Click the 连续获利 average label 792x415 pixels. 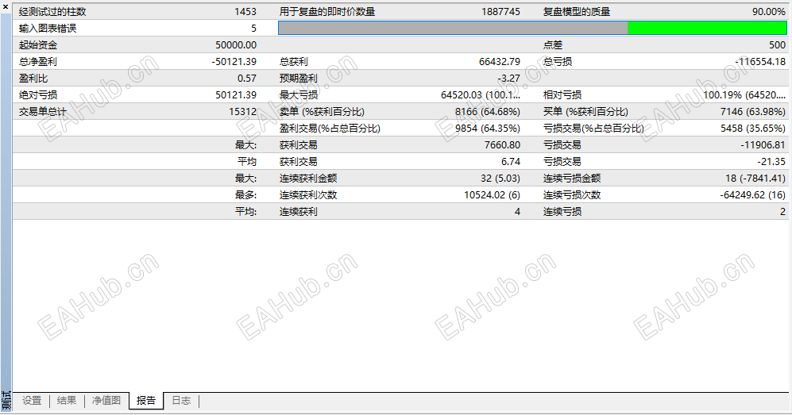[x=299, y=211]
